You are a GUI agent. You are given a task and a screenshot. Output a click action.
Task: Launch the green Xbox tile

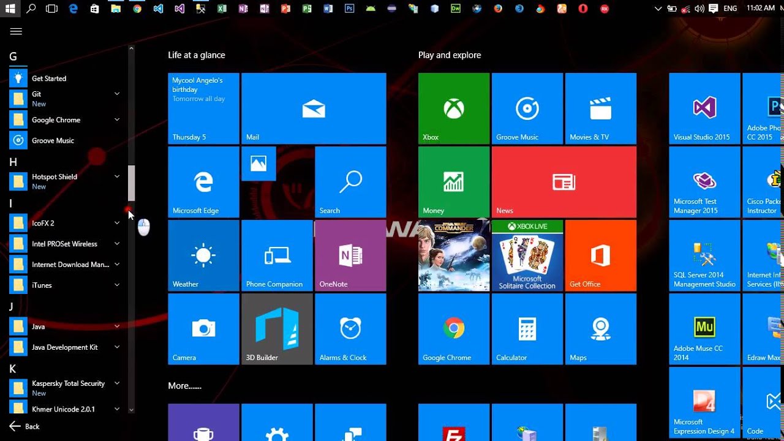(x=454, y=108)
